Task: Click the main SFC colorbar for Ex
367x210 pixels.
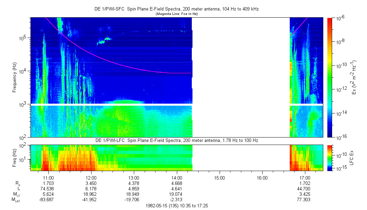Action: [330, 77]
